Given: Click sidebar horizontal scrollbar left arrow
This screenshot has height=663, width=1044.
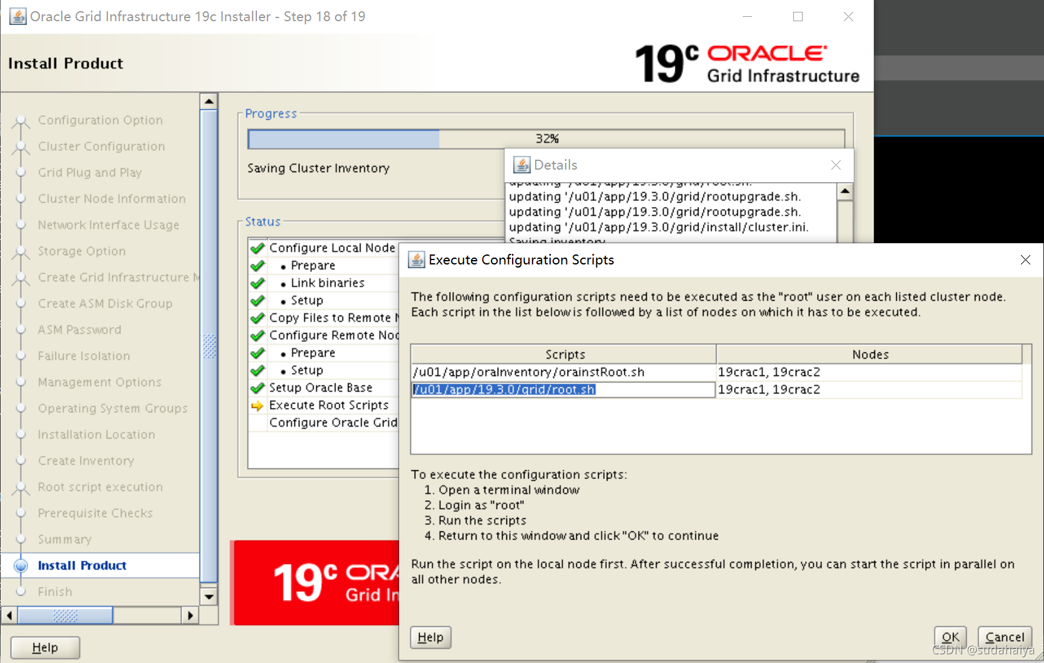Looking at the screenshot, I should pyautogui.click(x=9, y=616).
